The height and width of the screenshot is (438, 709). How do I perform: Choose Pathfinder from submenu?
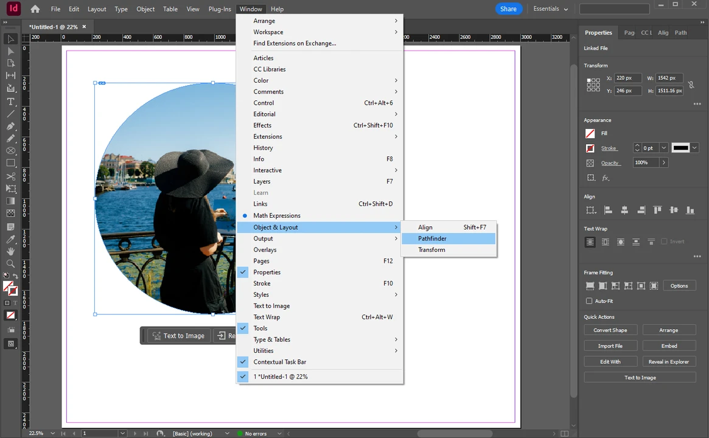click(x=449, y=238)
